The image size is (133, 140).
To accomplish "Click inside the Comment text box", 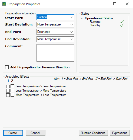I will [x=55, y=53].
